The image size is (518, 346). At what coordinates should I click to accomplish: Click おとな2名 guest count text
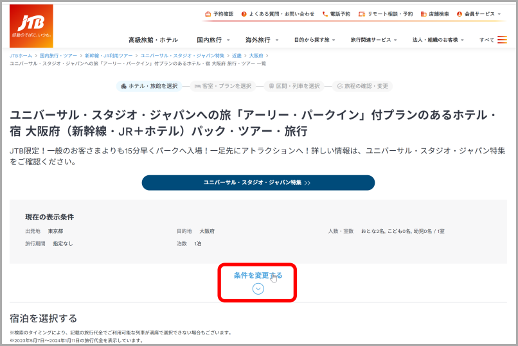tap(373, 231)
